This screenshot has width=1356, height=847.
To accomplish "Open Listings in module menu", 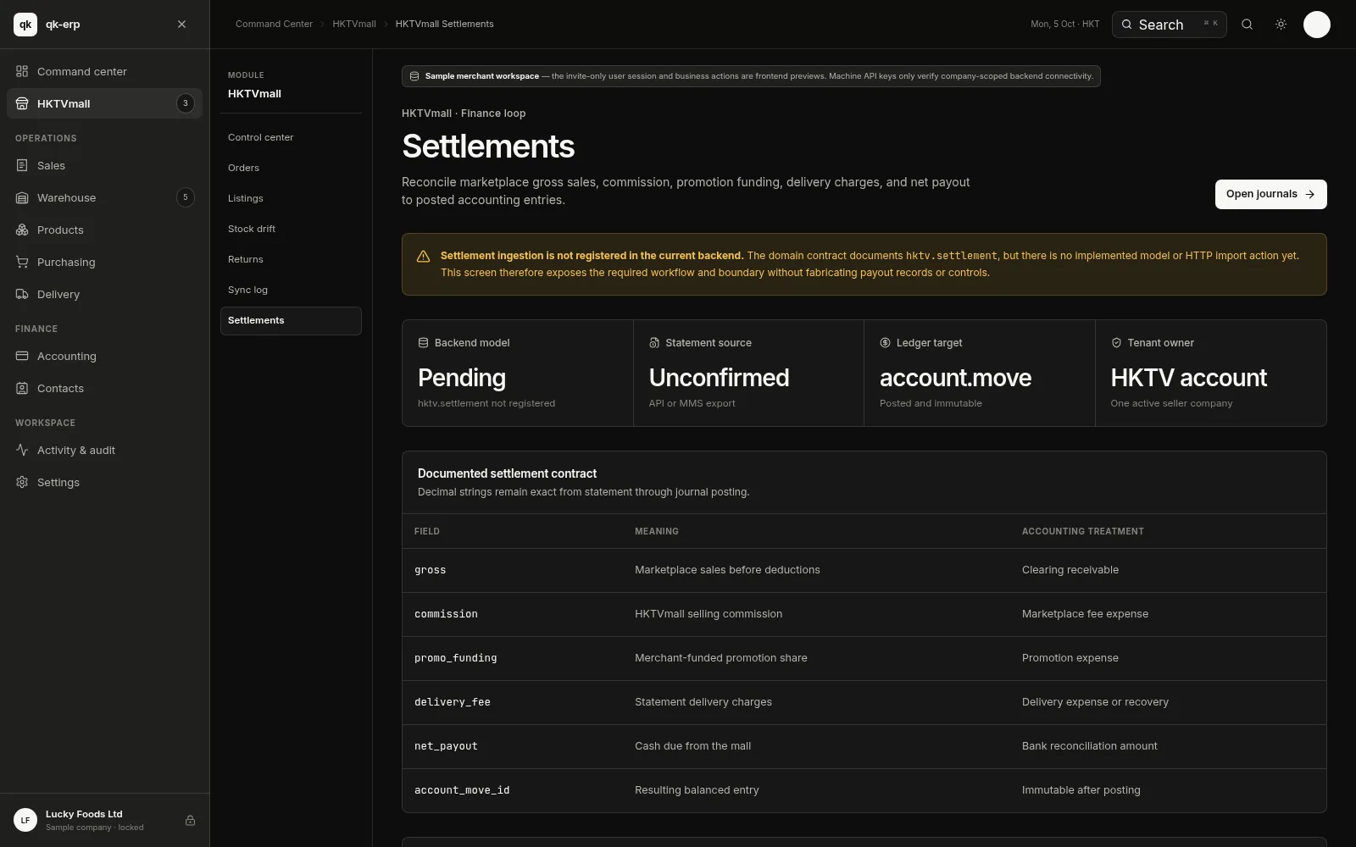I will click(x=291, y=198).
